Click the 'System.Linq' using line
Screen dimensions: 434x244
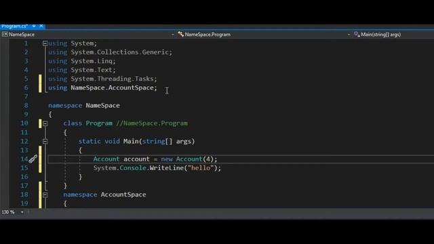click(82, 61)
